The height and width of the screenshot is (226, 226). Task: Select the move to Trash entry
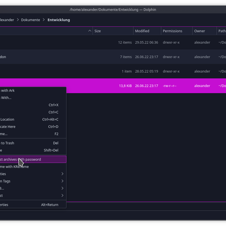33,143
